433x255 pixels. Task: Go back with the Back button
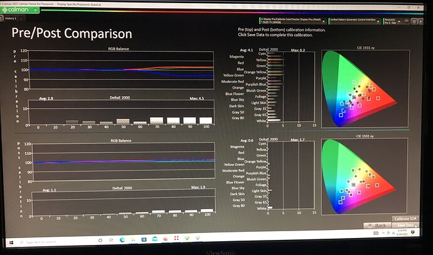click(x=377, y=225)
